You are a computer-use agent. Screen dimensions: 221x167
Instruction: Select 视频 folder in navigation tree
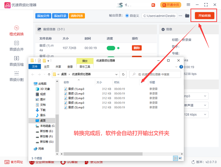[41, 94]
